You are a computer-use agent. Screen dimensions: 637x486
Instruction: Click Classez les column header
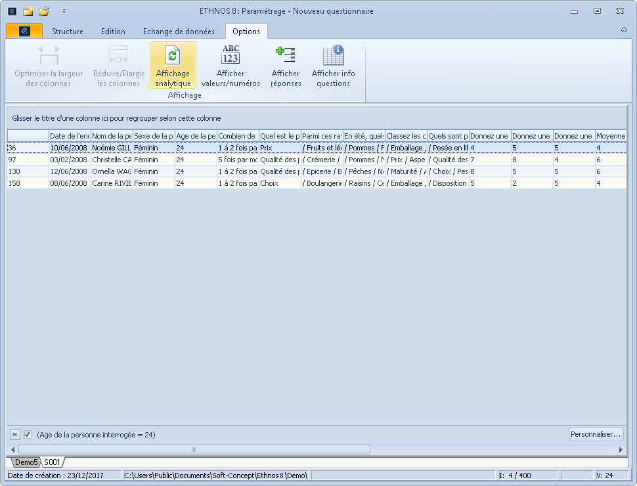[406, 136]
